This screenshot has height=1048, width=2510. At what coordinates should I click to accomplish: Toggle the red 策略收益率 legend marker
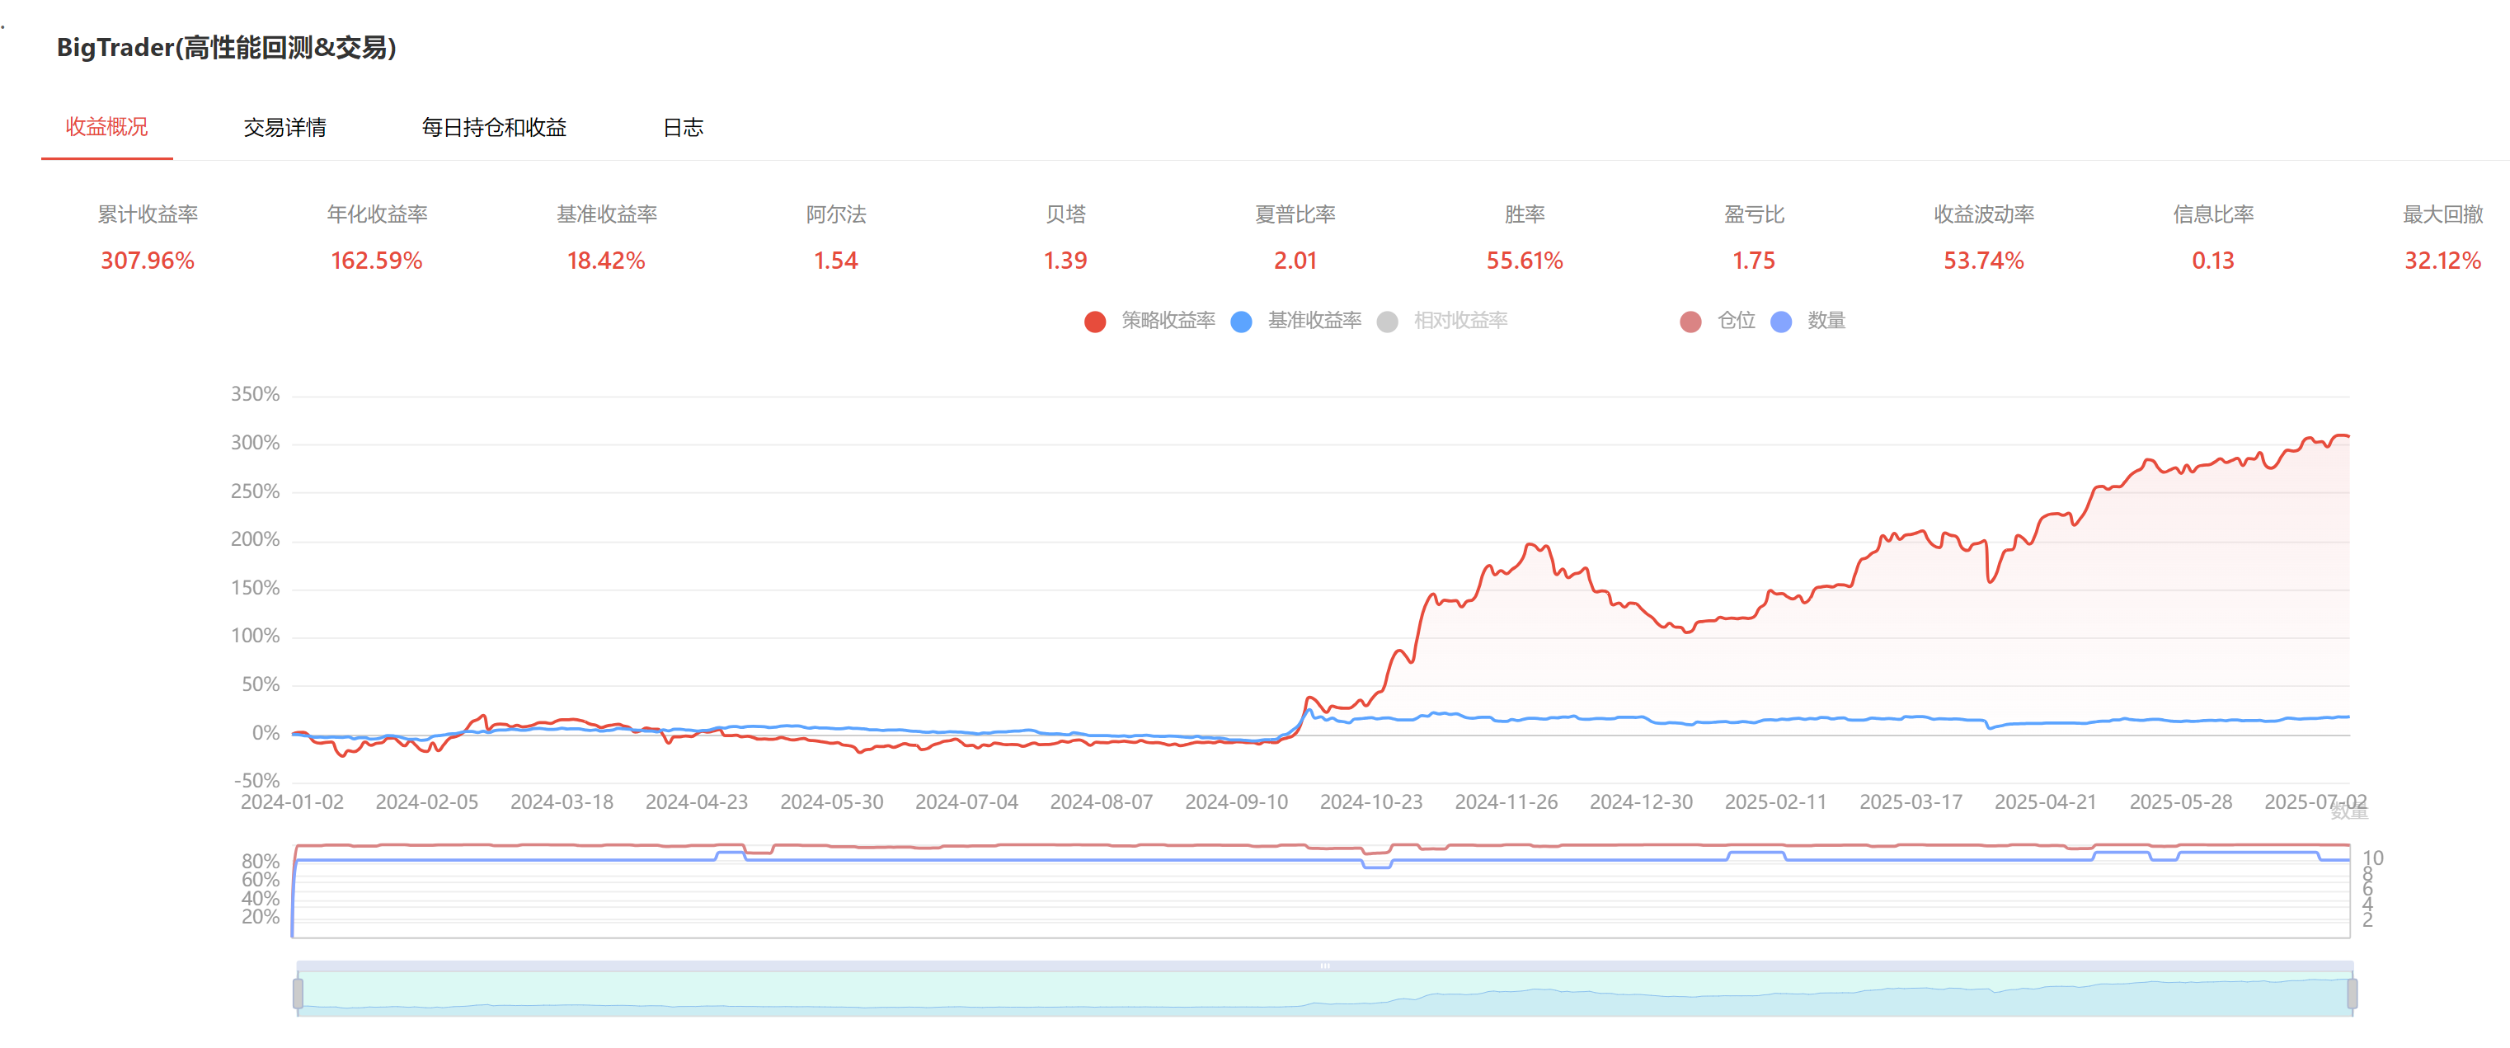coord(1095,322)
